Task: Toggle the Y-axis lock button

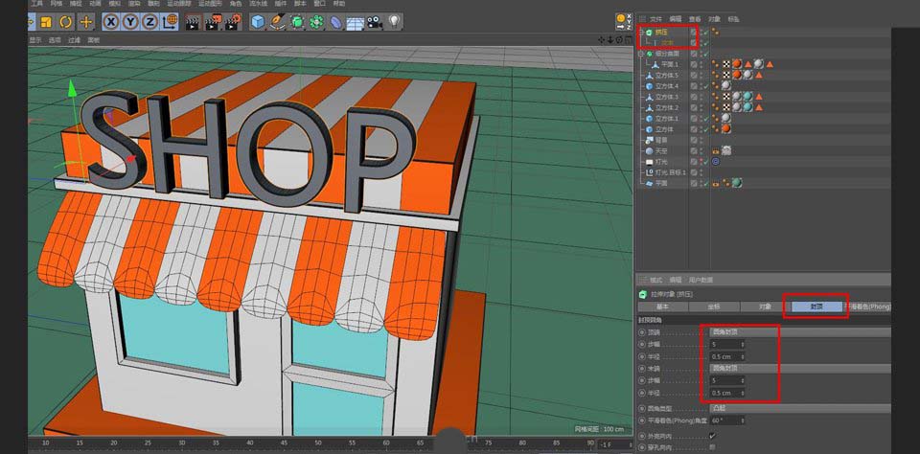Action: tap(128, 21)
